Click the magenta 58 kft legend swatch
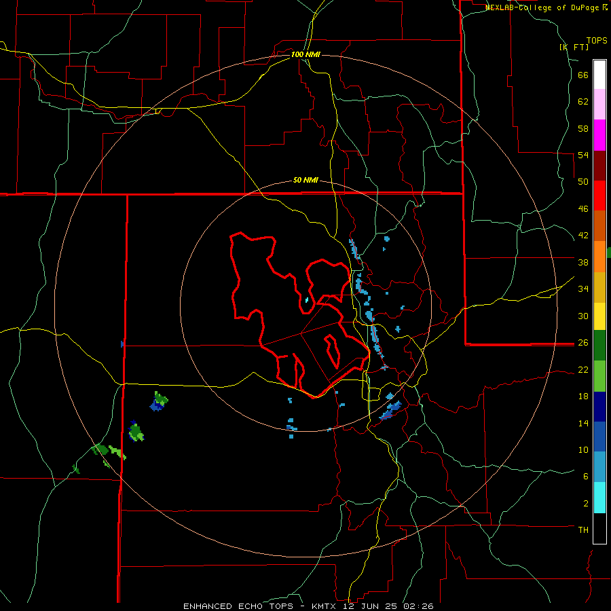Viewport: 611px width, 611px height. click(x=599, y=135)
